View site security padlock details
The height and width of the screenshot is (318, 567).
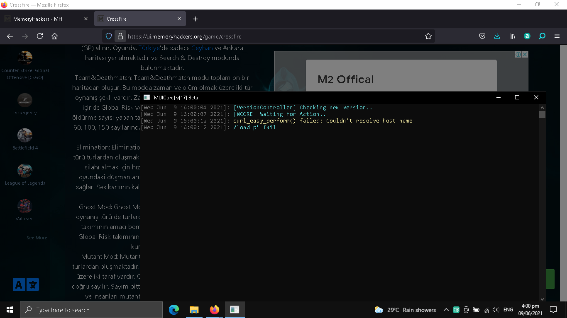point(120,36)
